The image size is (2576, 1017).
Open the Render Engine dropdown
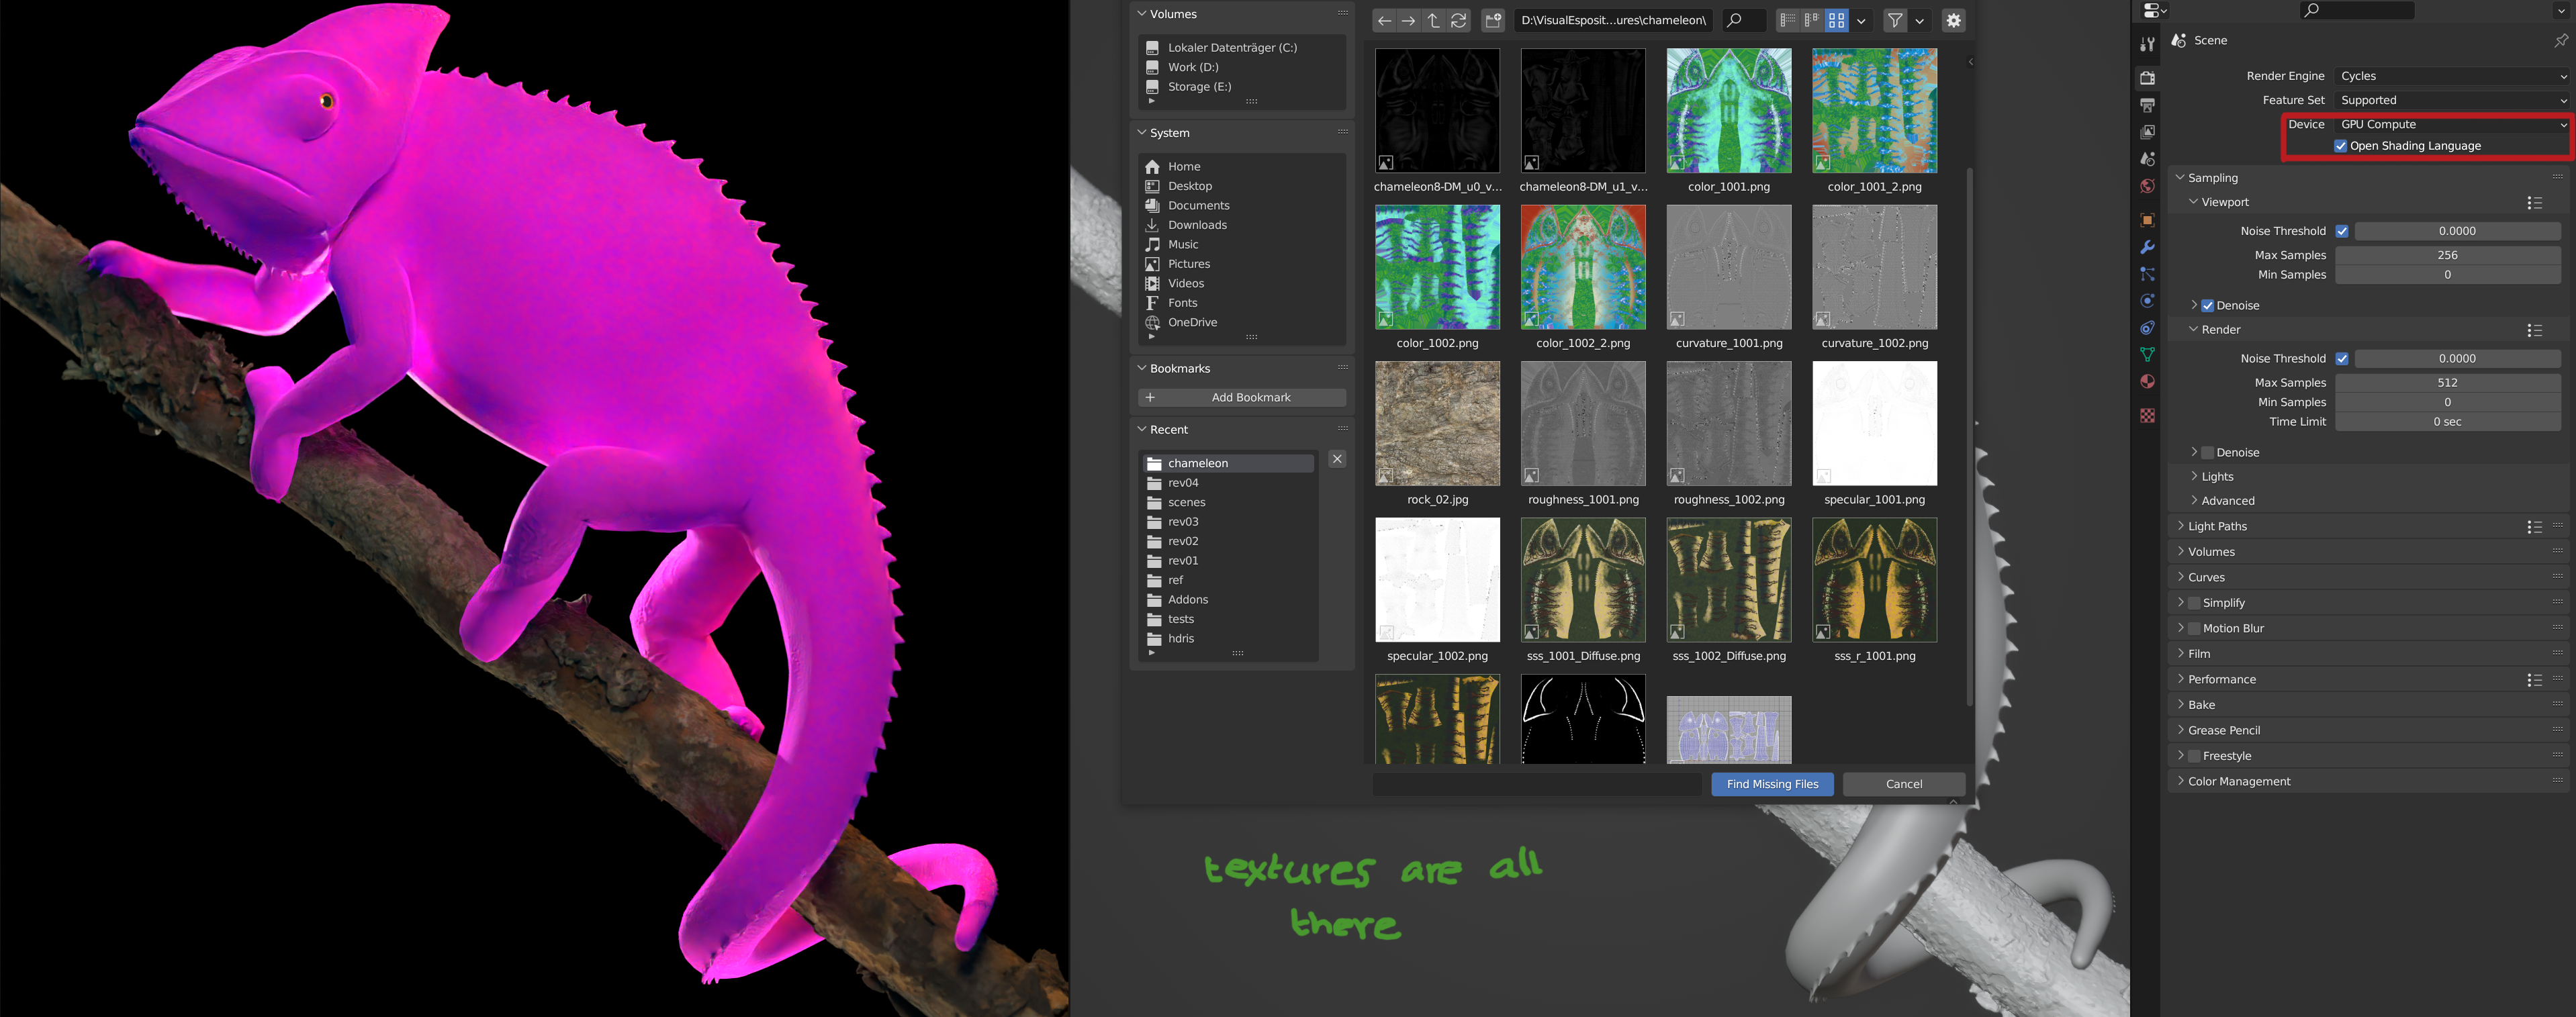click(x=2451, y=76)
